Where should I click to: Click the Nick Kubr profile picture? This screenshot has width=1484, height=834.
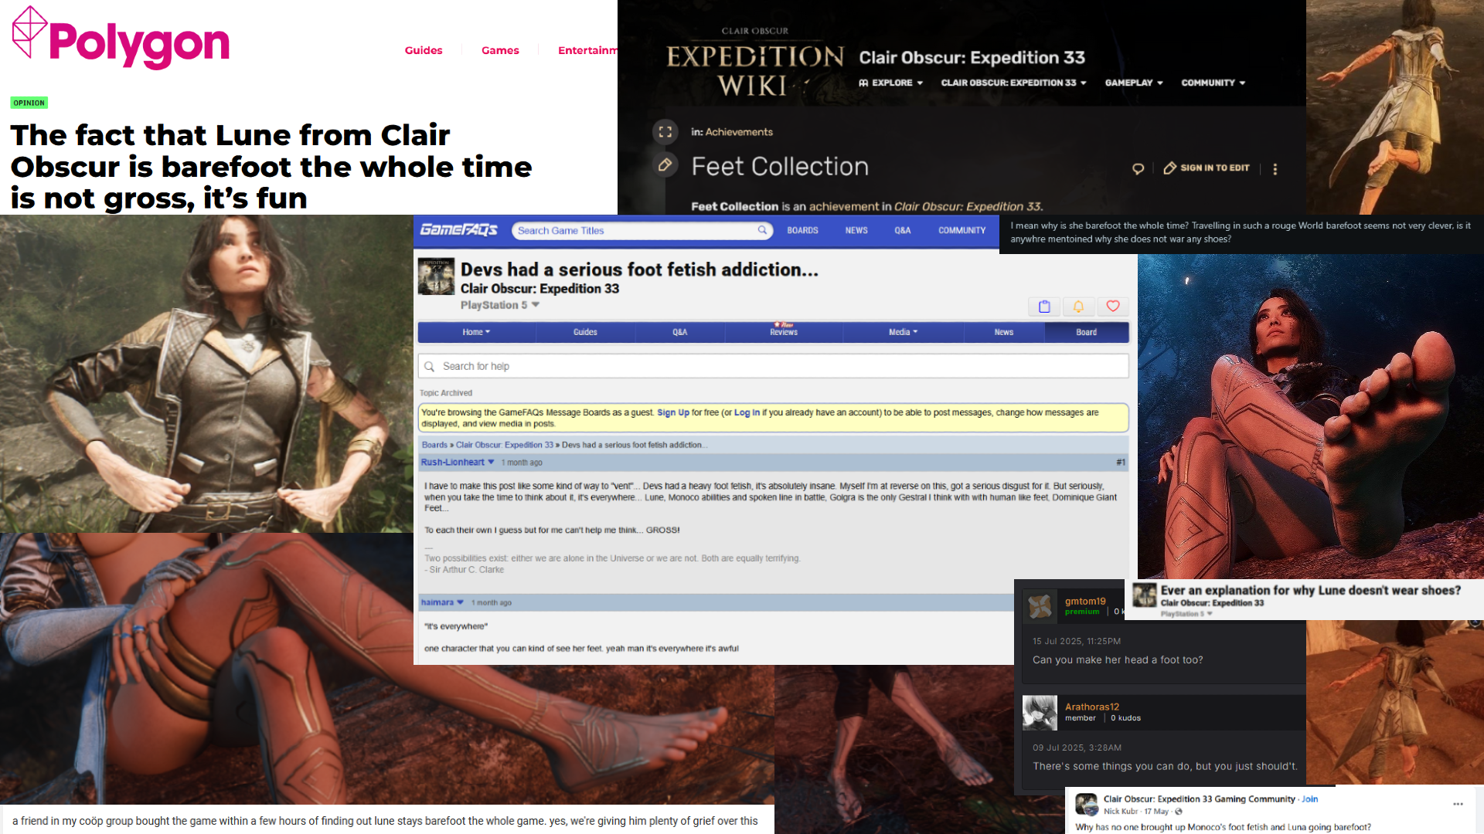[1087, 805]
